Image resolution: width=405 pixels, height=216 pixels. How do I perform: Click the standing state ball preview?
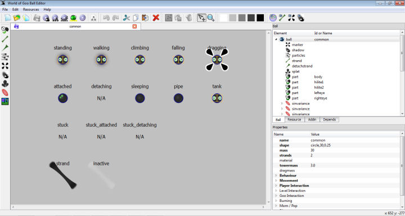63,60
